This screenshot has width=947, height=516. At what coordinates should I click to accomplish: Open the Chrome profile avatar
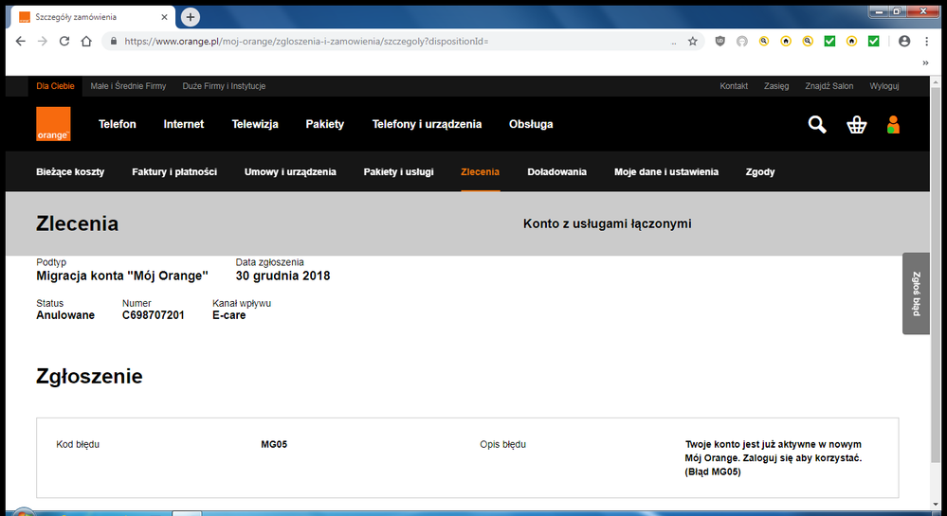[904, 41]
